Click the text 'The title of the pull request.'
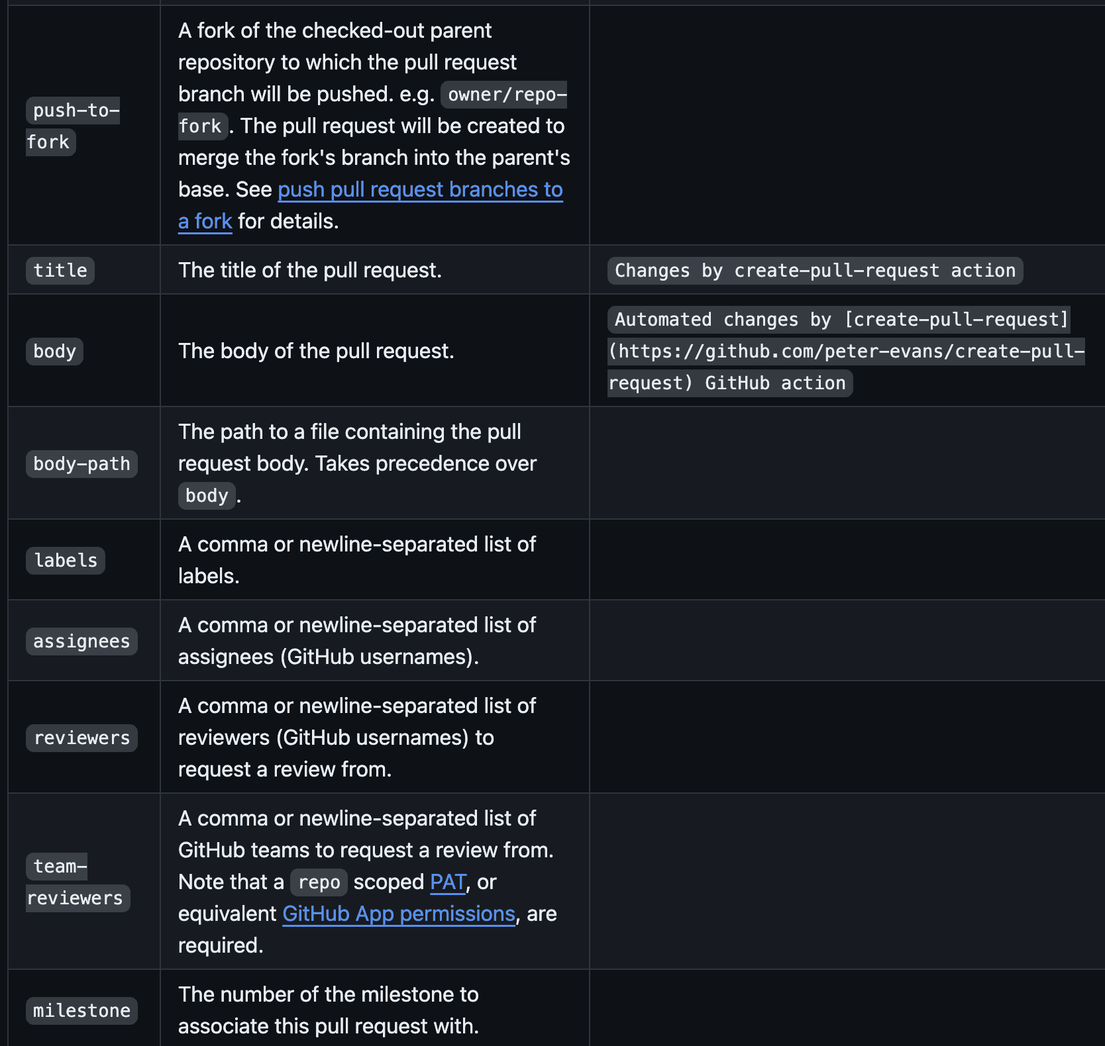Viewport: 1105px width, 1046px height. coord(309,271)
